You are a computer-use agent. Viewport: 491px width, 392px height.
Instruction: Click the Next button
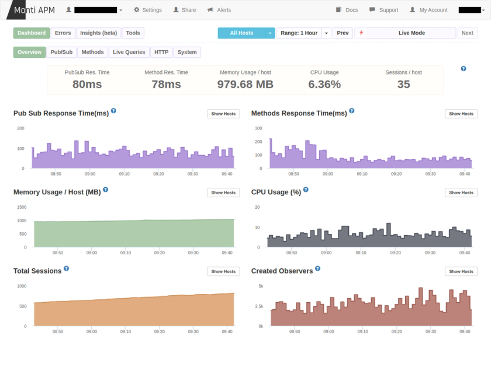[468, 33]
